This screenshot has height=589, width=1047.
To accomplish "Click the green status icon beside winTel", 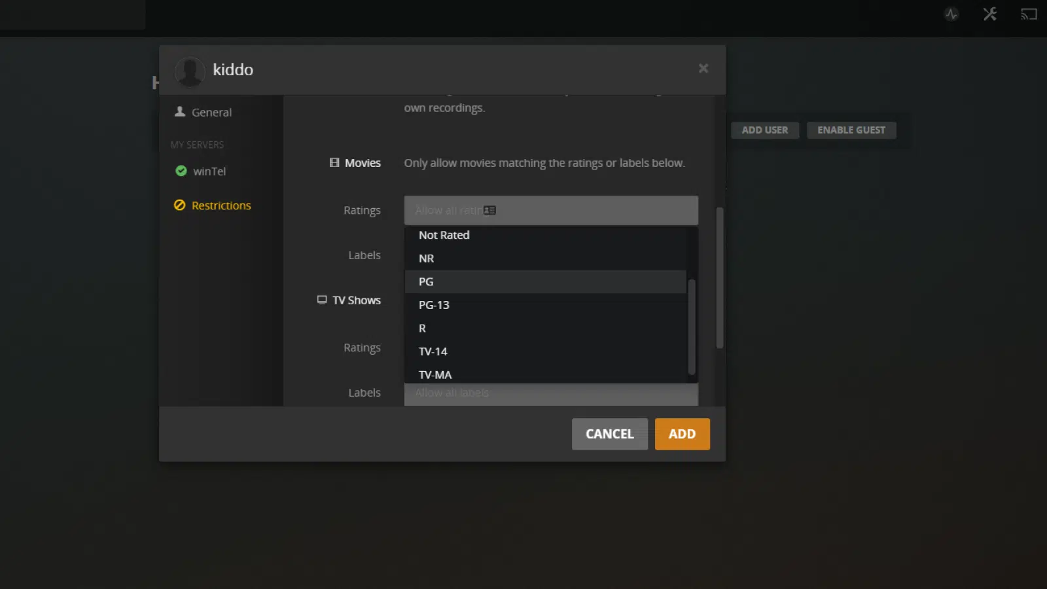I will pos(181,171).
